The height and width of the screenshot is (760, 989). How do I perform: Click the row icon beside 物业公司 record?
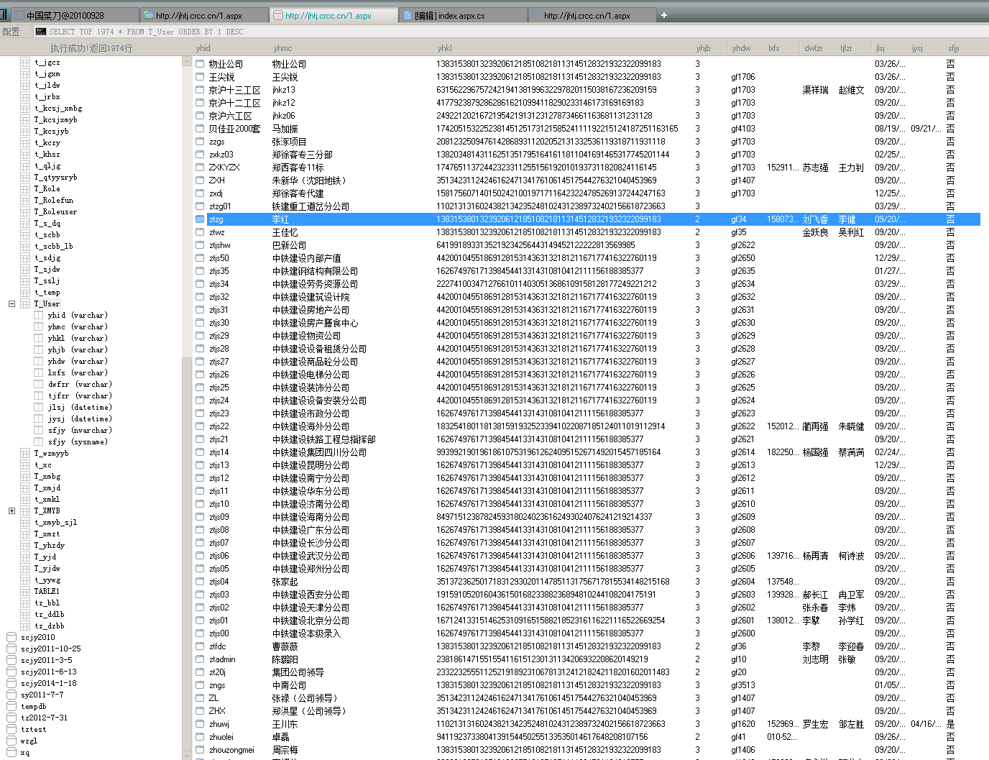tap(200, 64)
